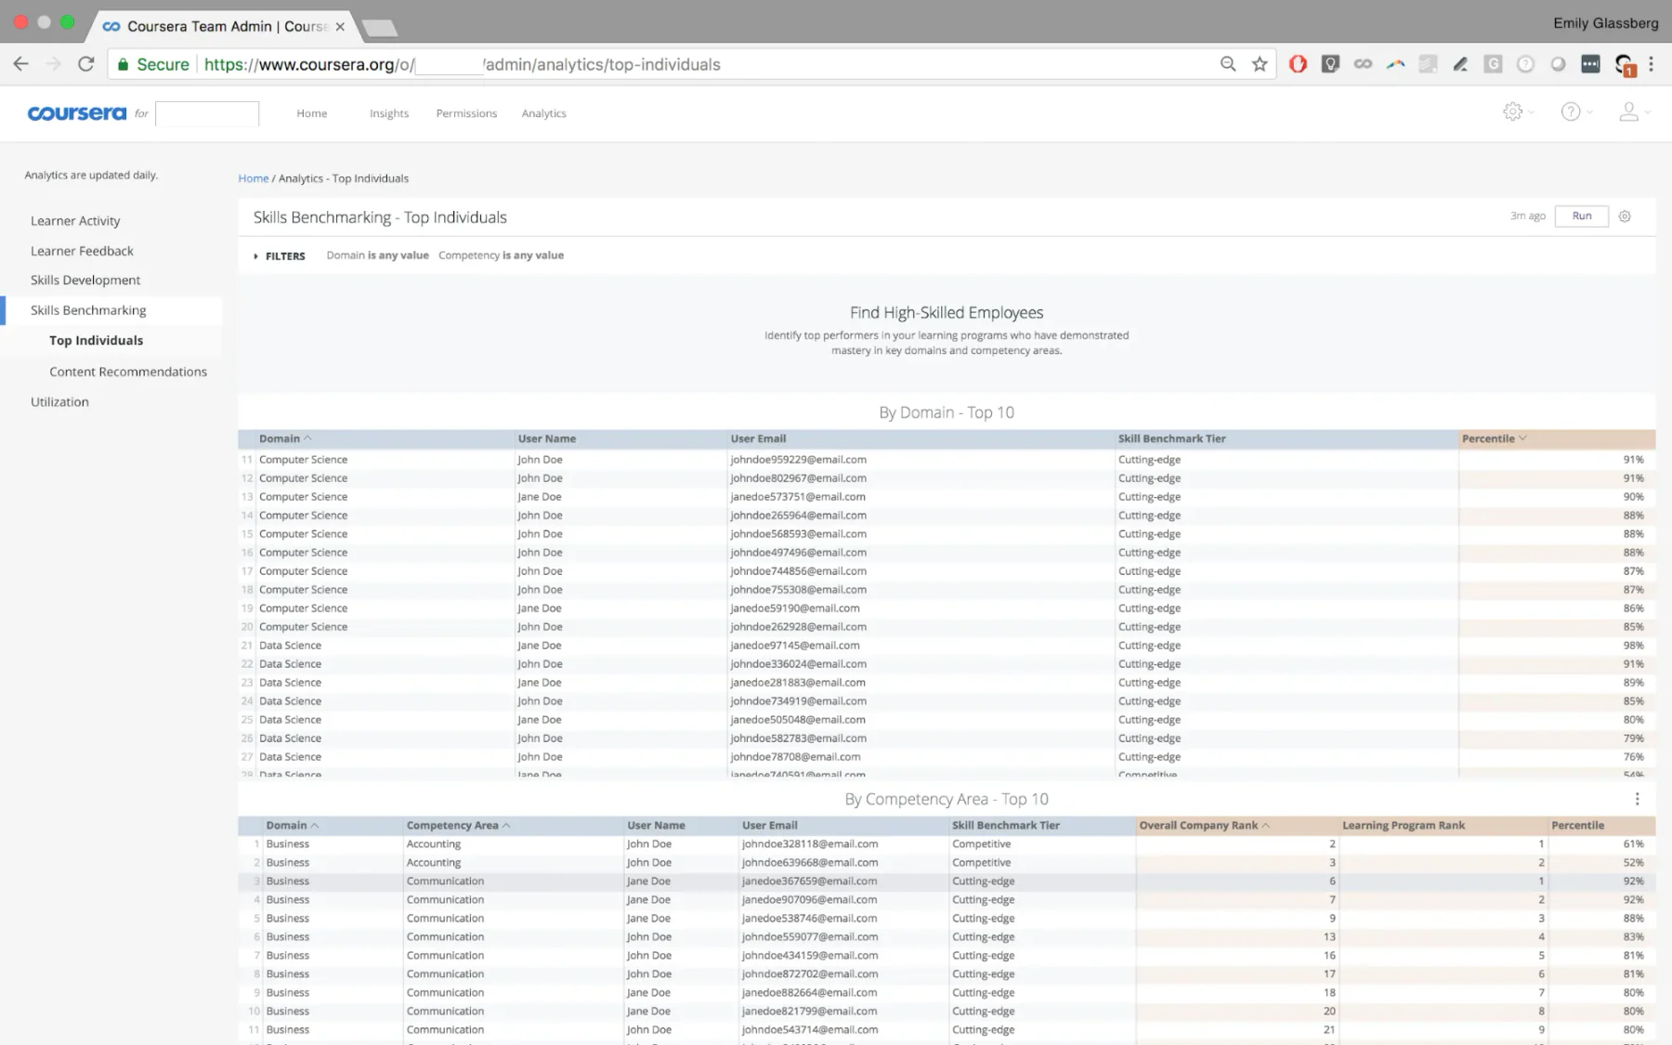
Task: Click Accounting cell in row 1
Action: 434,844
